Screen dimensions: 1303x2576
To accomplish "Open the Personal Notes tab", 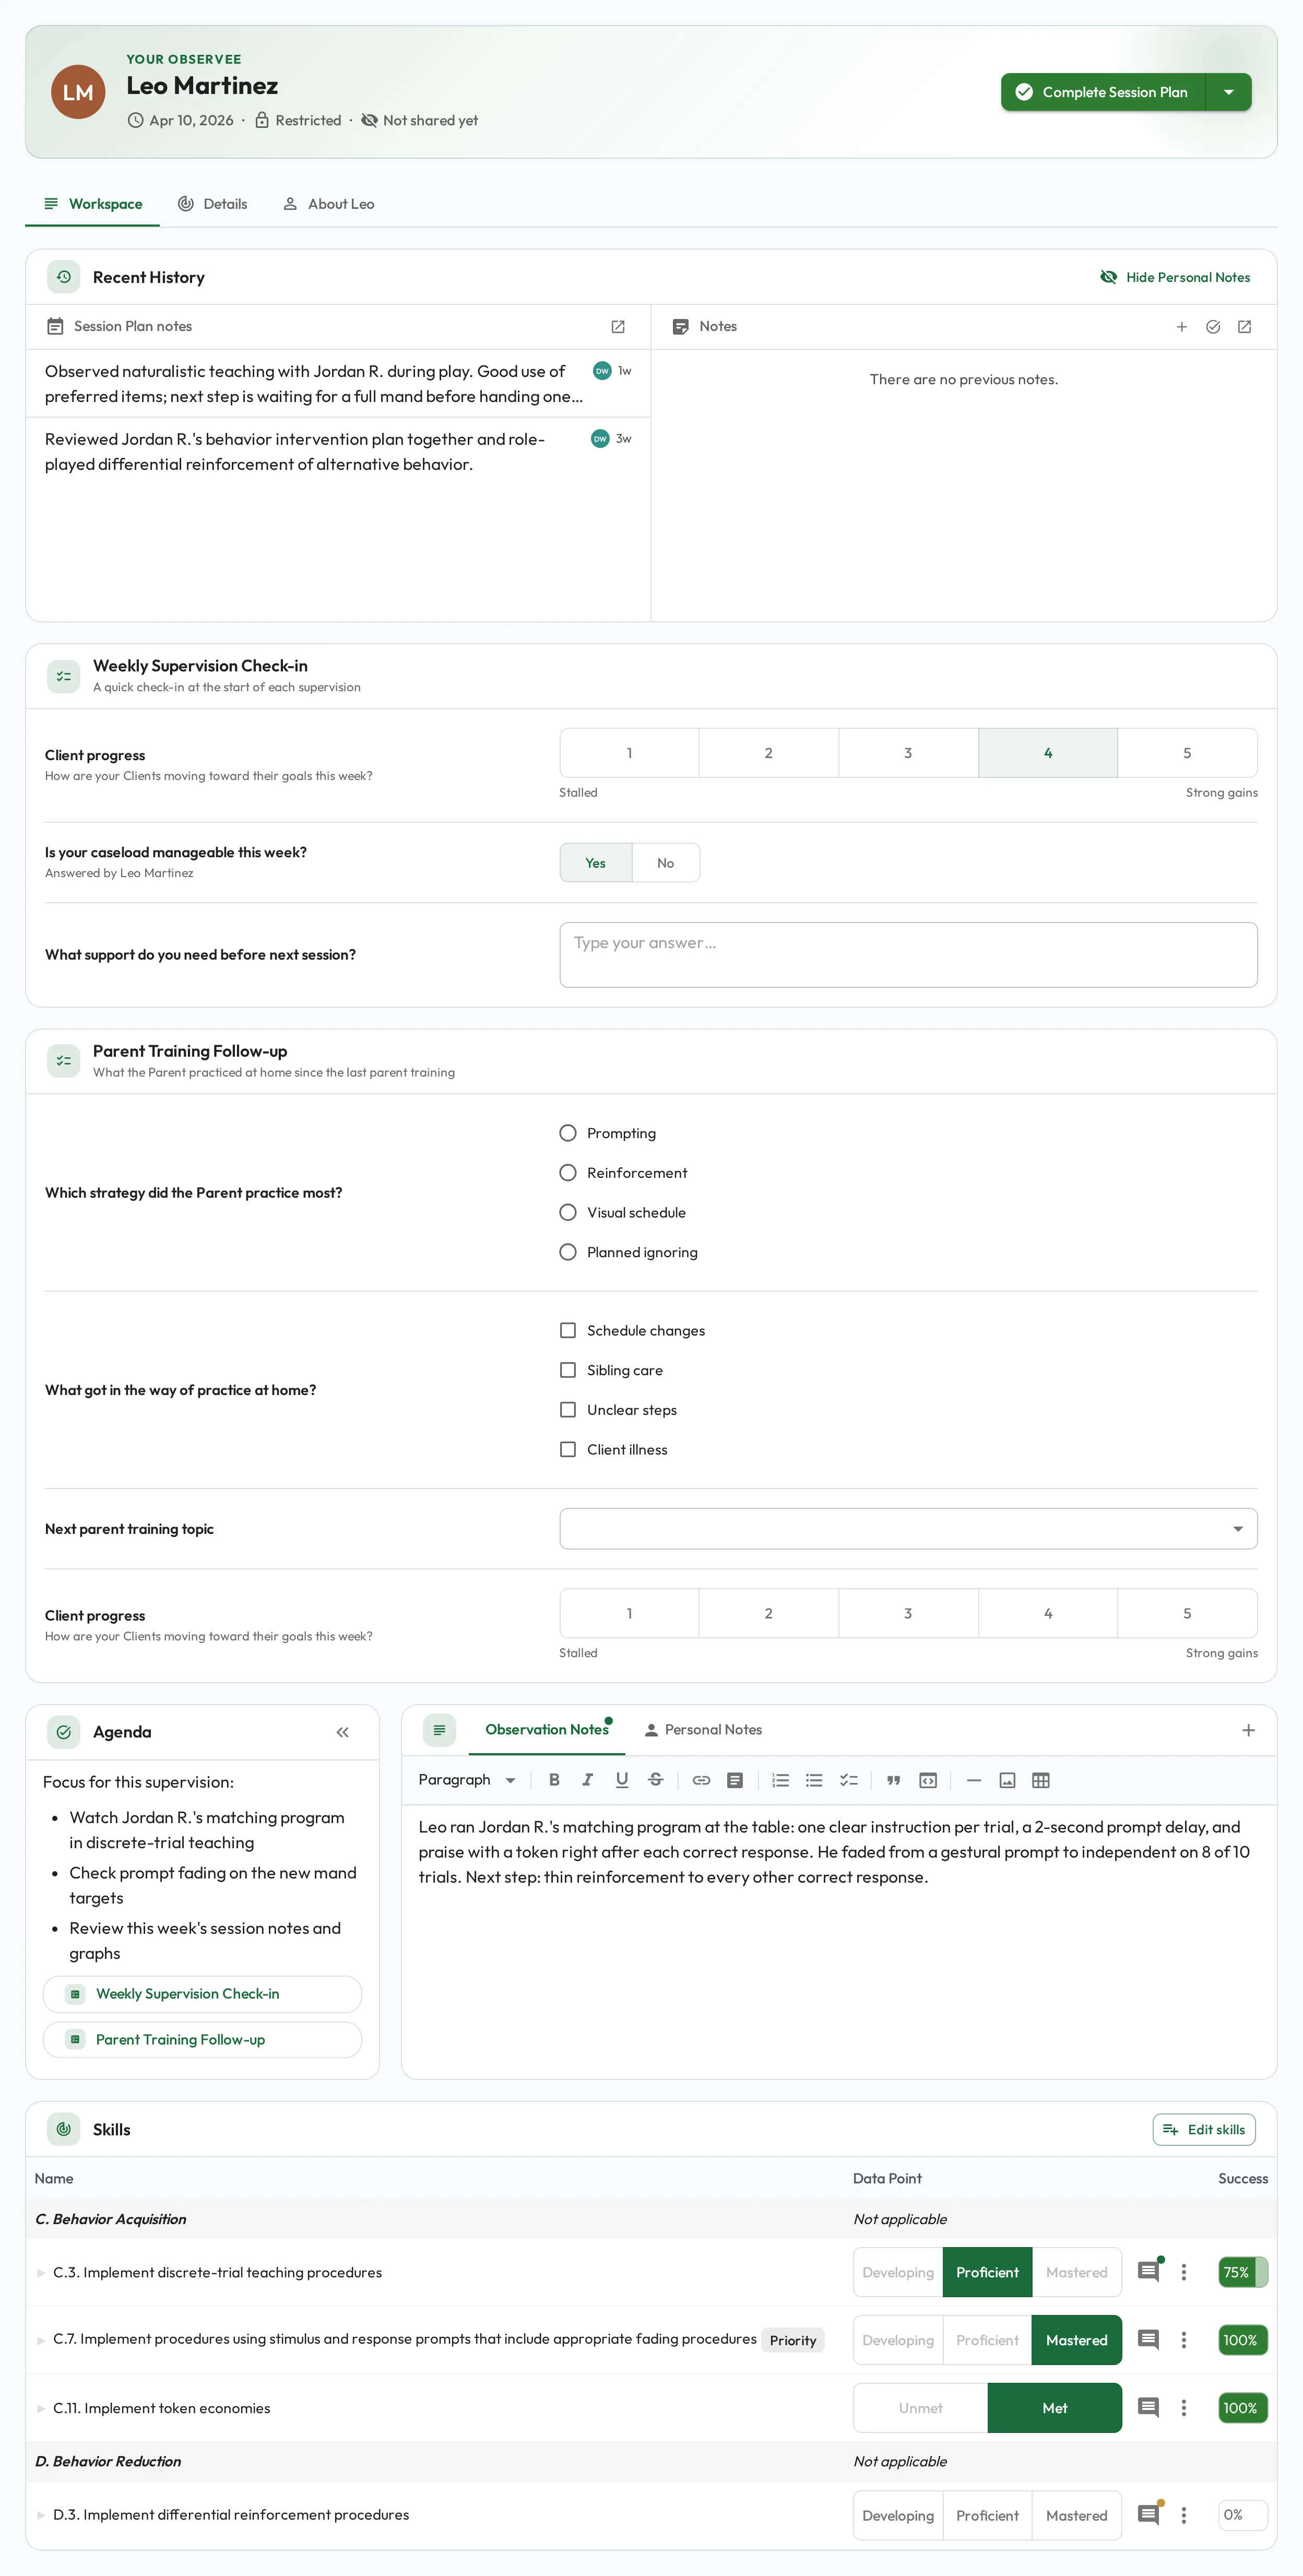I will (703, 1730).
